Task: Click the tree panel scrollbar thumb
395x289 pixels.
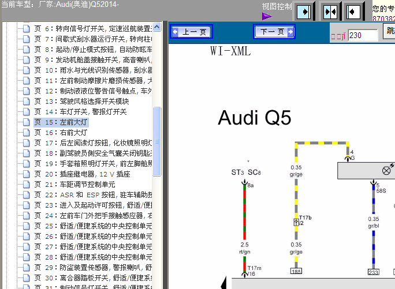Action: [156, 141]
